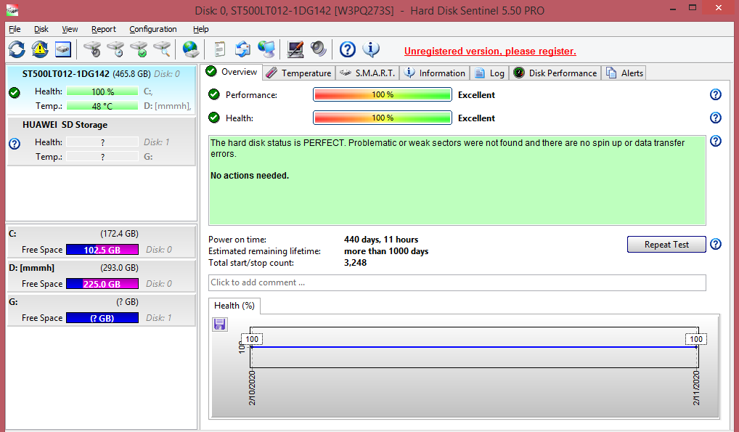This screenshot has height=432, width=739.
Task: Click the sidebar Temp 48 °C bar
Action: [x=102, y=106]
